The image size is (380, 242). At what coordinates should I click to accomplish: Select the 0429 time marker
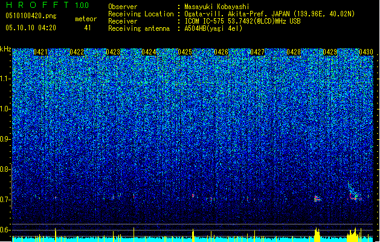point(330,51)
